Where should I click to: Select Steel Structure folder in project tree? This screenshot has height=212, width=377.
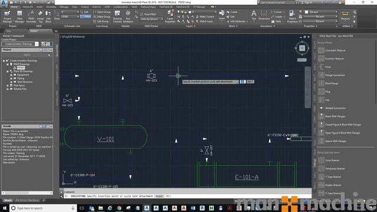click(x=25, y=82)
